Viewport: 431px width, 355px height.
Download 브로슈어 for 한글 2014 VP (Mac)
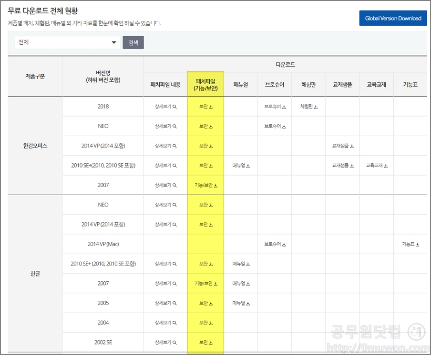[x=275, y=244]
